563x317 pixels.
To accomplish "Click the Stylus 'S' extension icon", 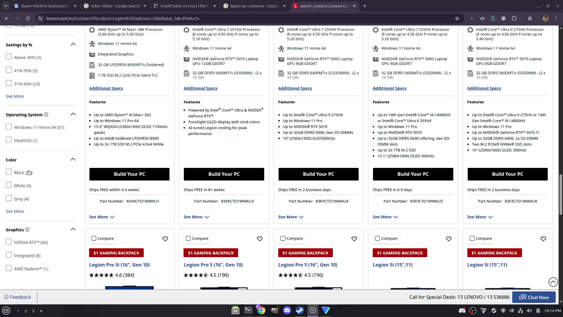I will coord(493,18).
